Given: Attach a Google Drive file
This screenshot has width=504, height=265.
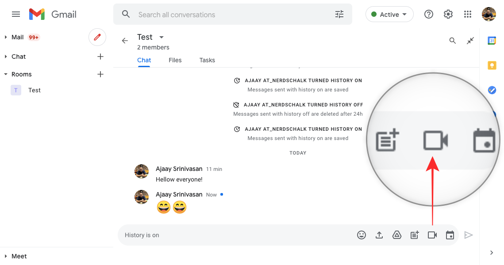Looking at the screenshot, I should (397, 235).
